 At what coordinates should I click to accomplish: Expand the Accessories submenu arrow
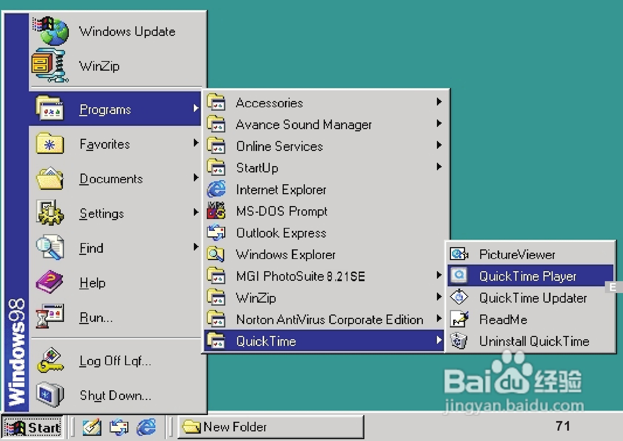439,101
